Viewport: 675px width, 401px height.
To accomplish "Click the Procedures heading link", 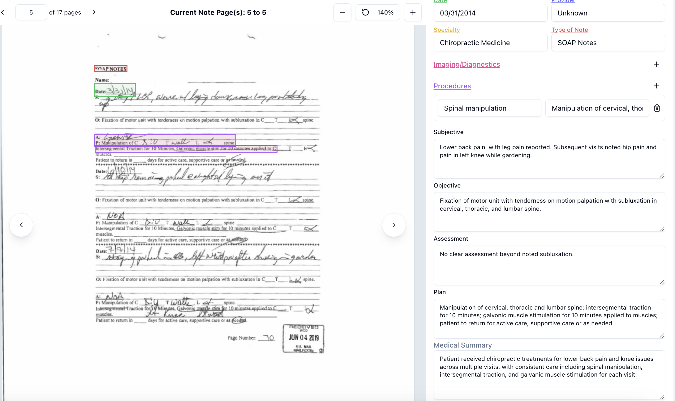I will pyautogui.click(x=452, y=86).
